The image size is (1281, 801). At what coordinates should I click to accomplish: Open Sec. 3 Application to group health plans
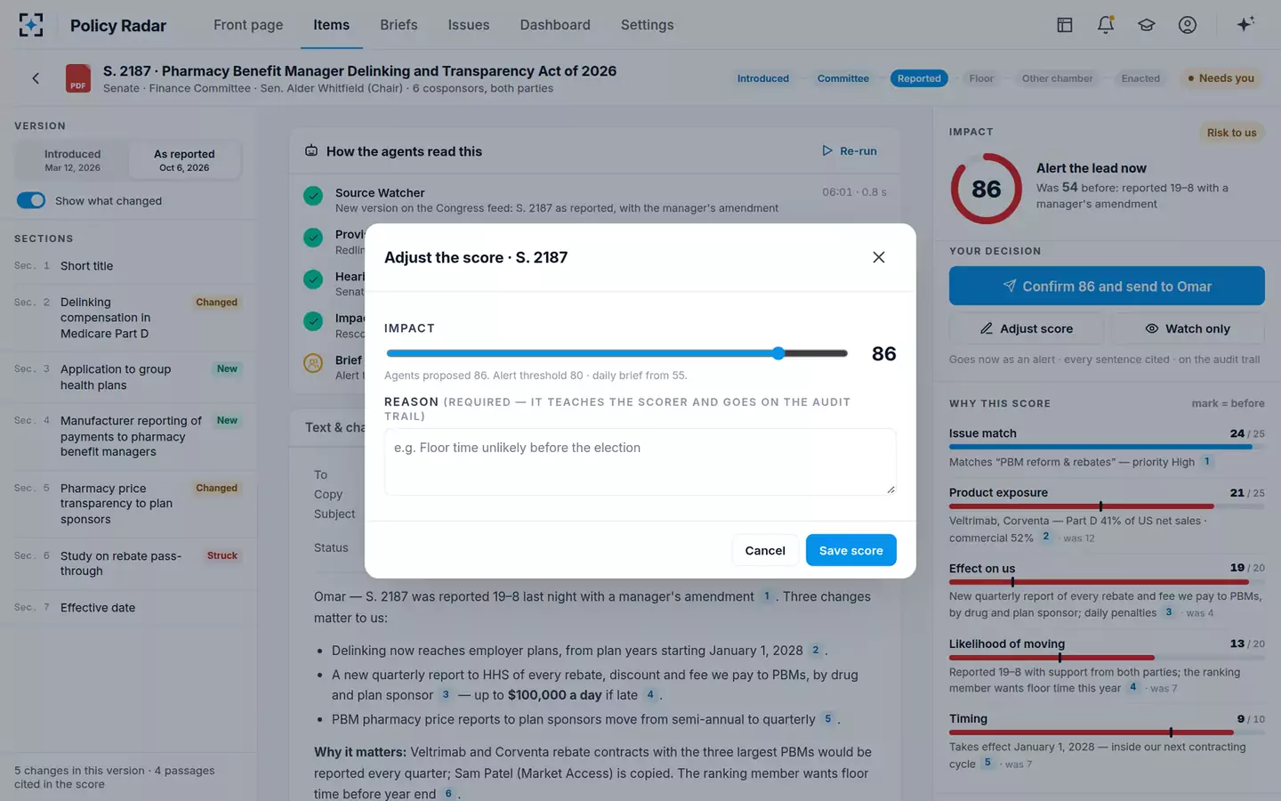(x=128, y=377)
